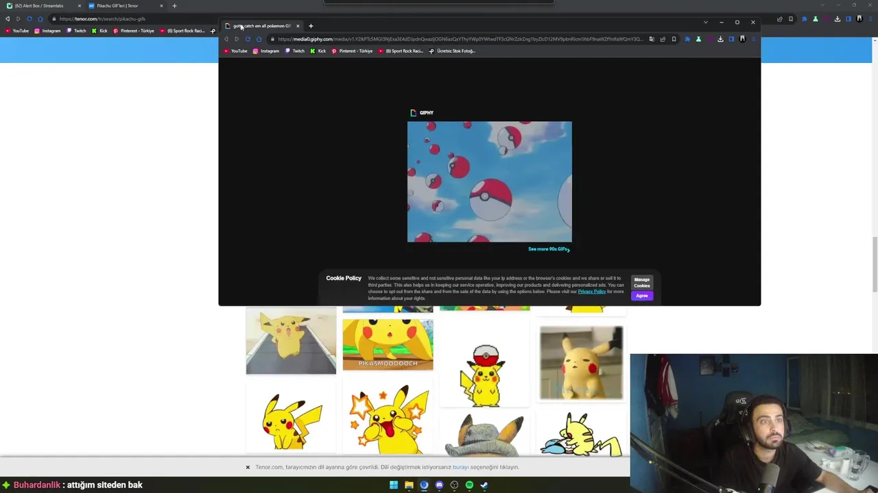The width and height of the screenshot is (878, 493).
Task: Open downloads in the front Giphy window
Action: pyautogui.click(x=720, y=39)
